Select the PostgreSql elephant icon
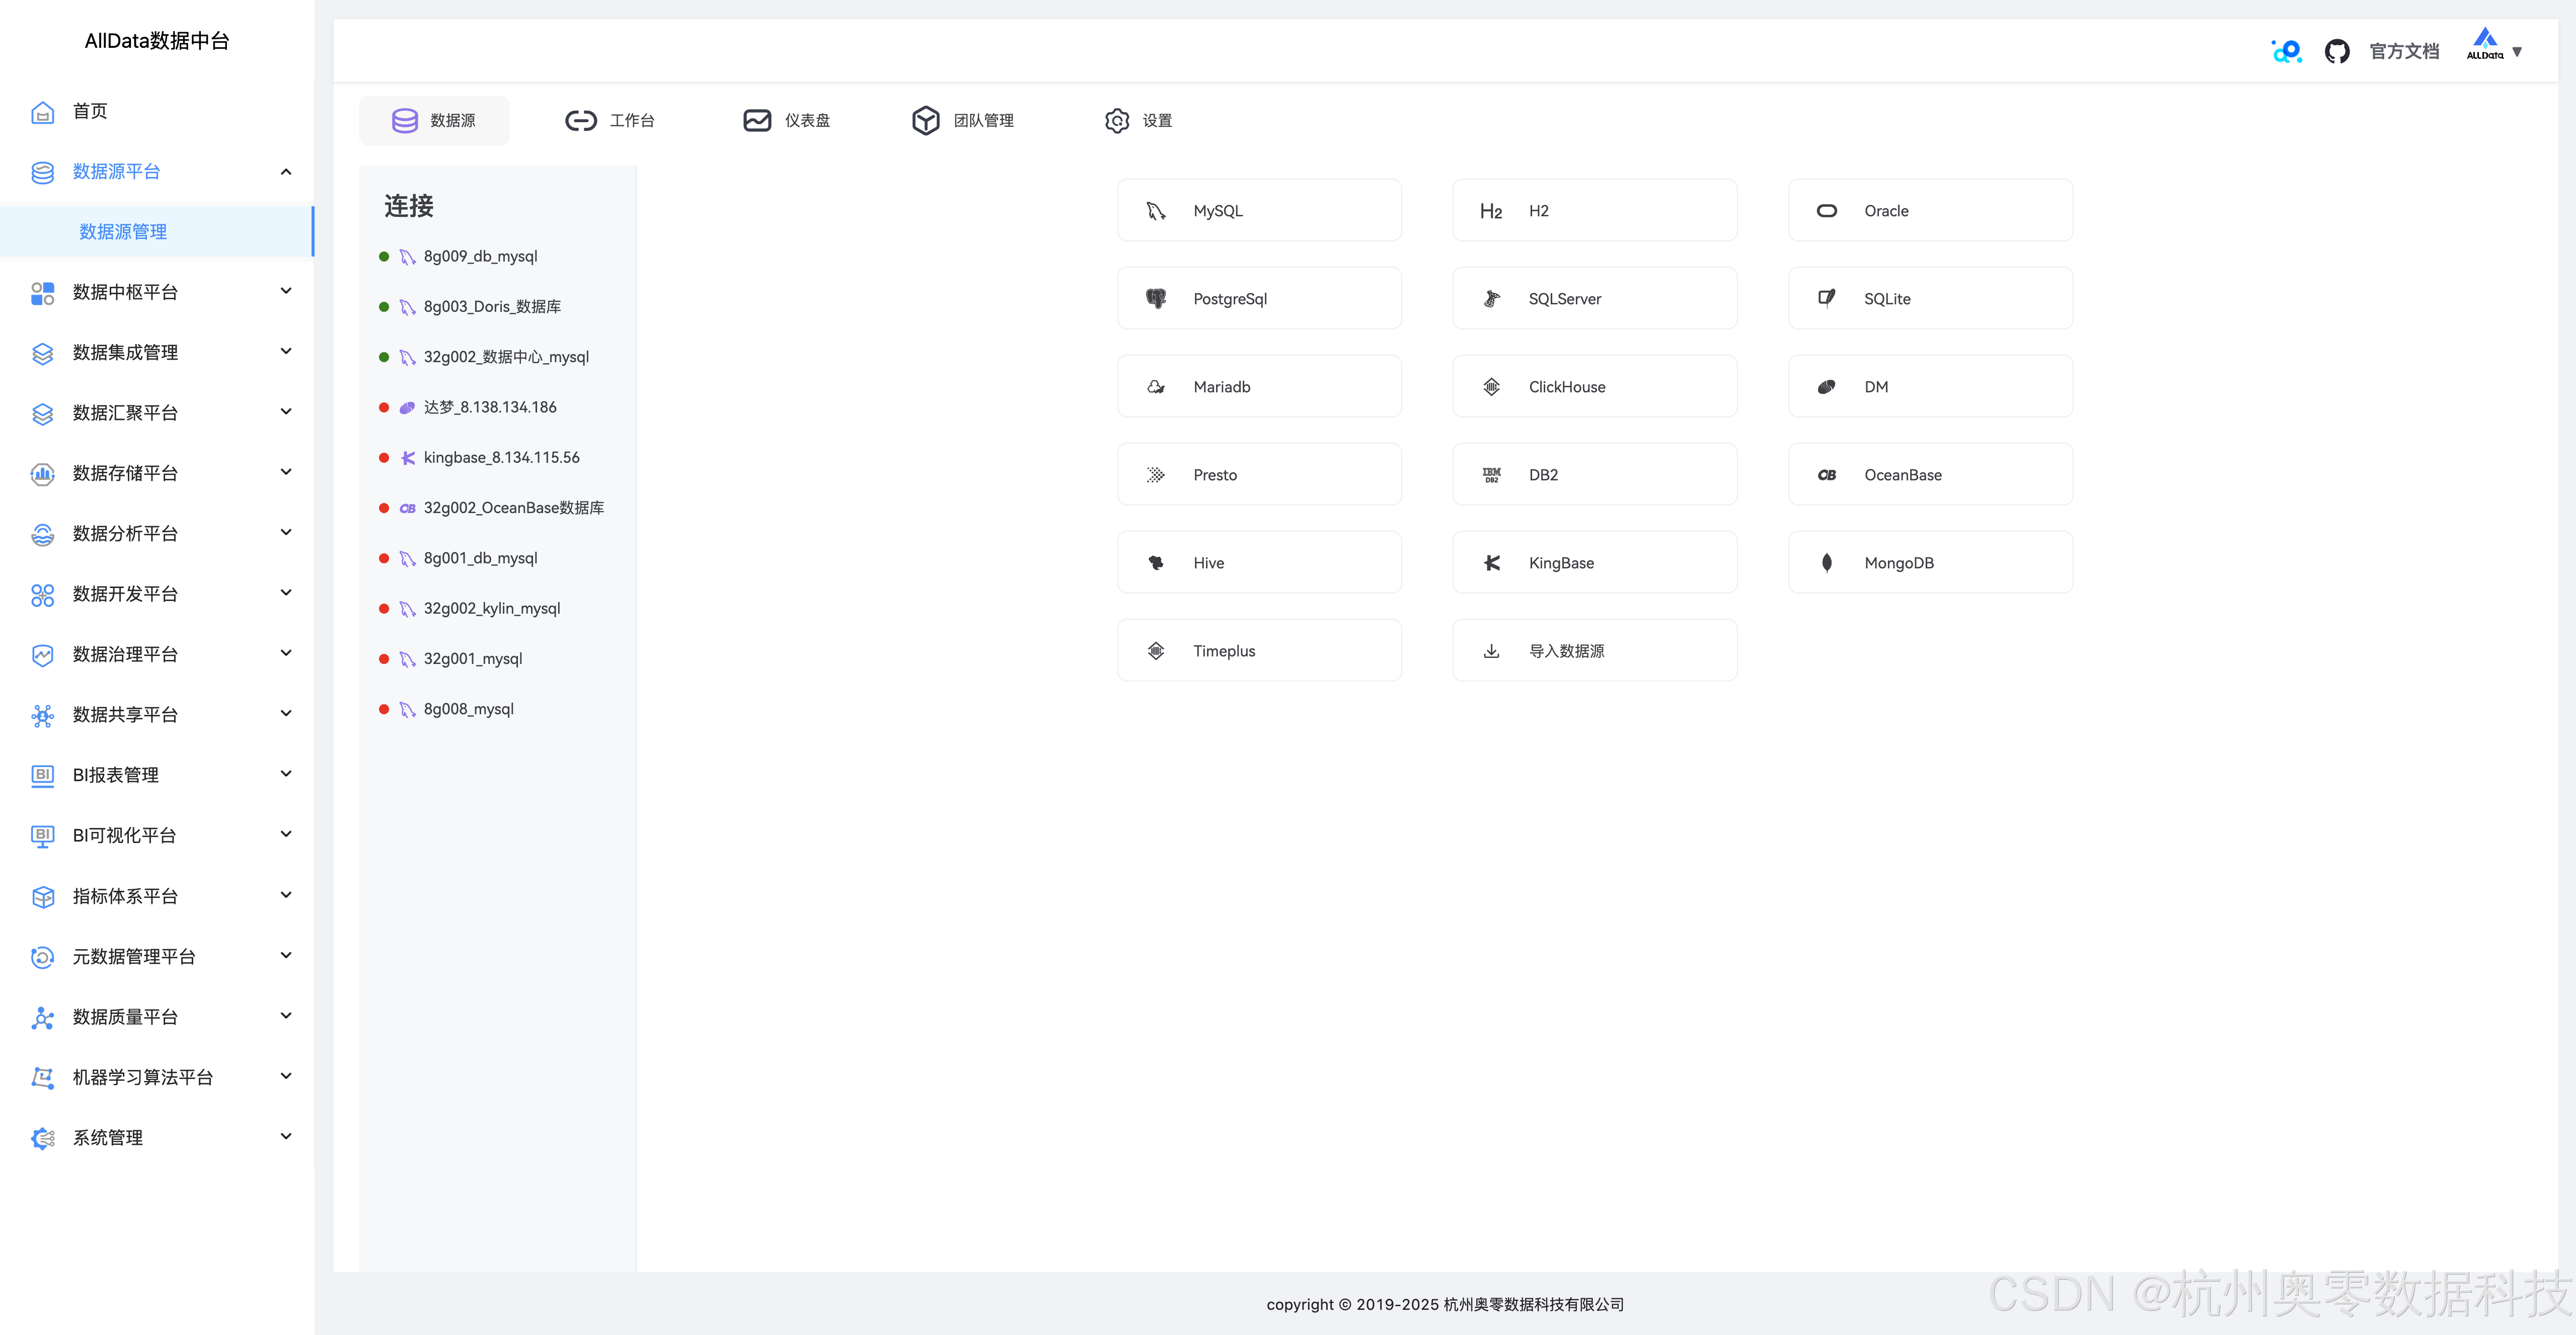 [x=1156, y=299]
